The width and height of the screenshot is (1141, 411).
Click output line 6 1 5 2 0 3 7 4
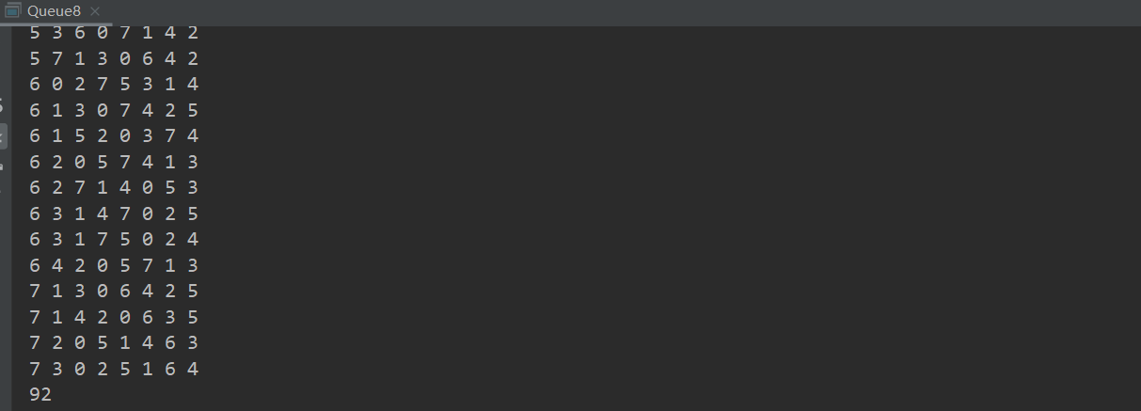pos(114,135)
